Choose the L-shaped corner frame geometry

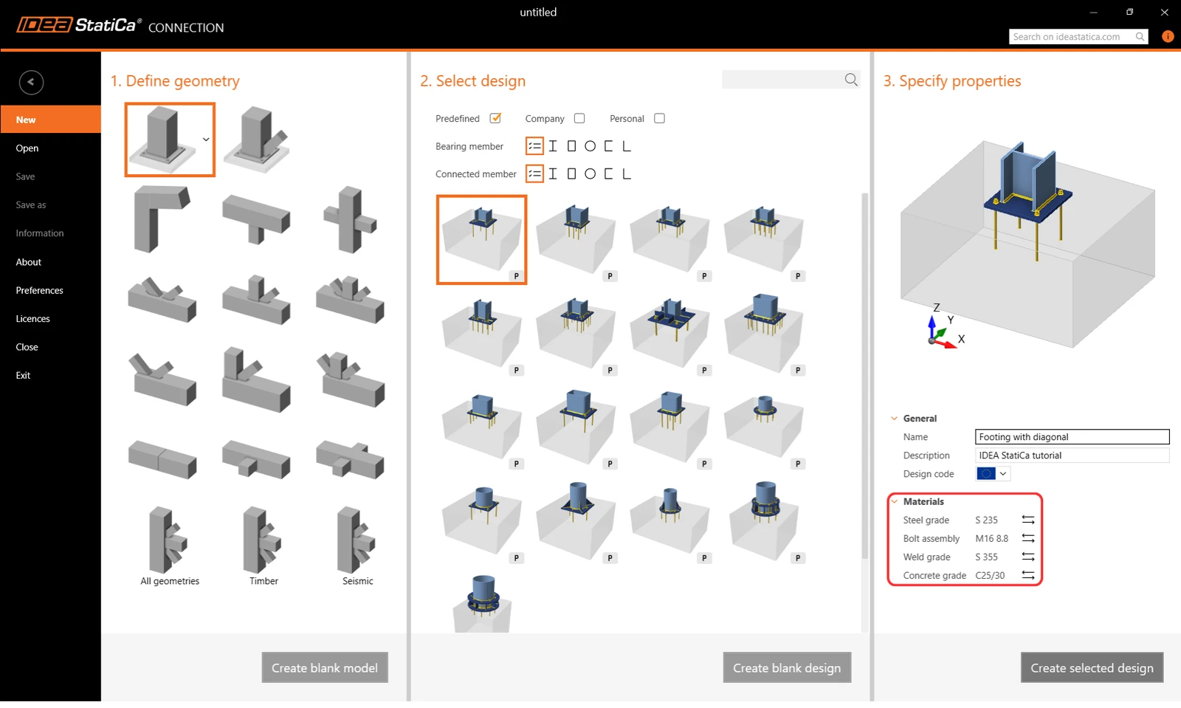pos(162,219)
